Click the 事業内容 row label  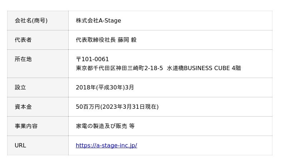point(26,126)
